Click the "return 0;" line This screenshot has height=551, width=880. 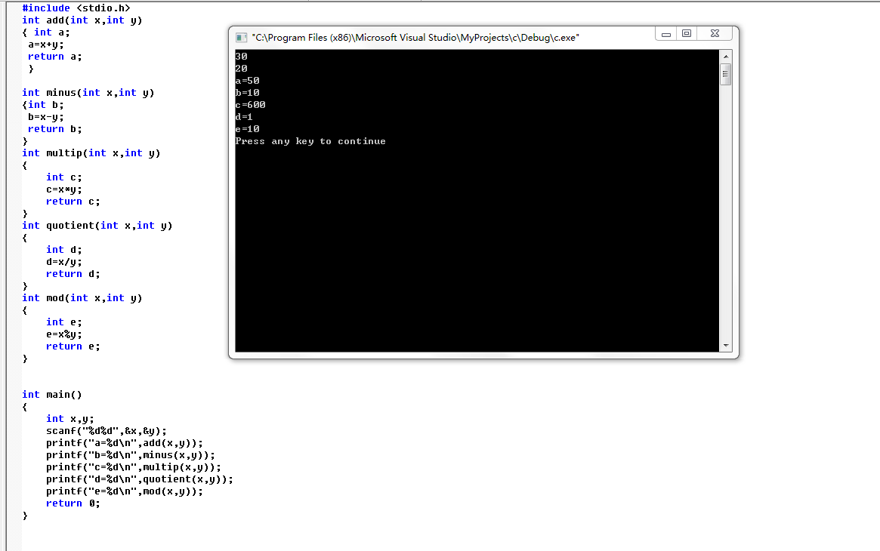pos(73,503)
